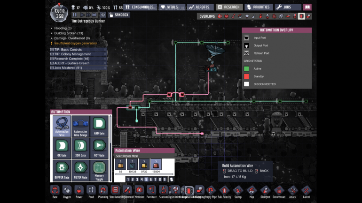The width and height of the screenshot is (362, 203).
Task: Pause the game simulation
Action: 75,15
